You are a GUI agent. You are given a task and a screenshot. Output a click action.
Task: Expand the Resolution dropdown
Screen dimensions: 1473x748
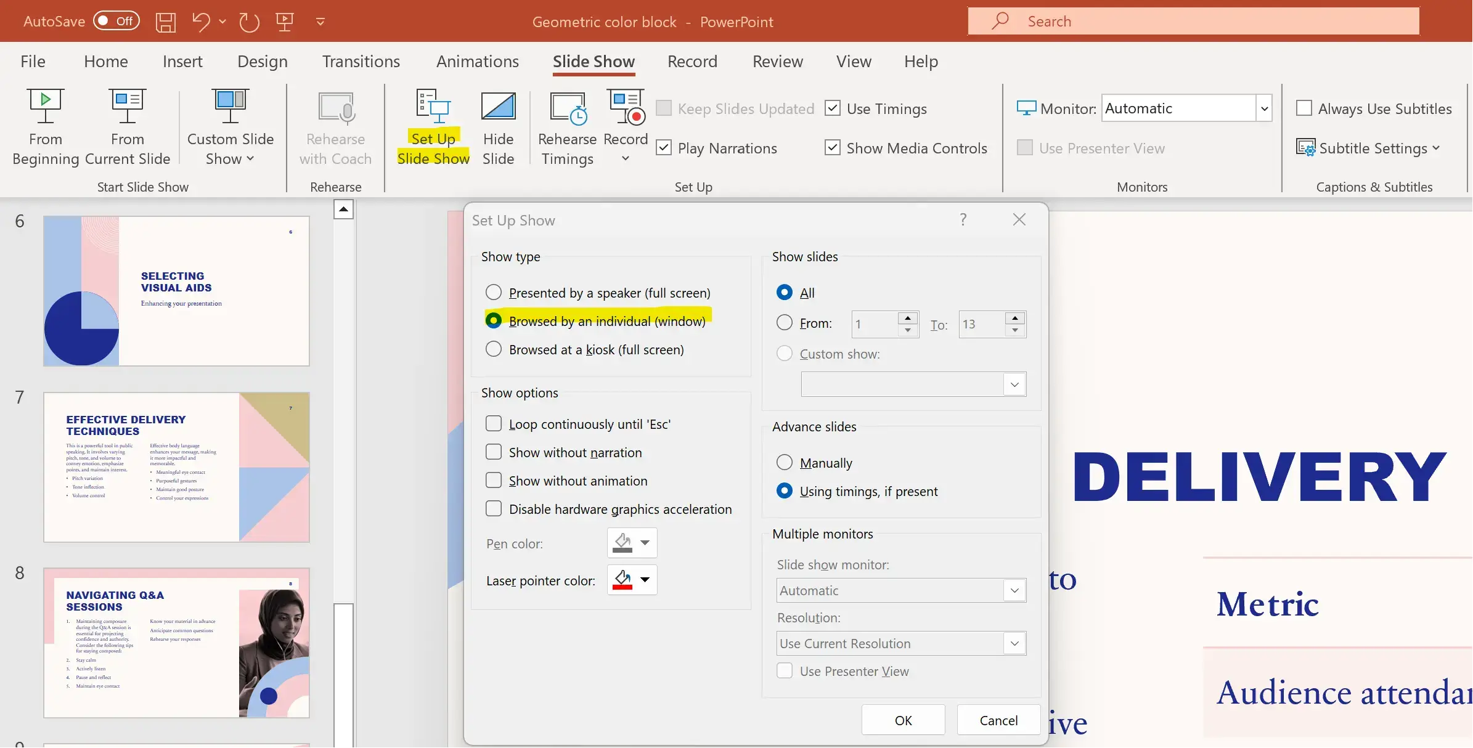coord(1014,643)
